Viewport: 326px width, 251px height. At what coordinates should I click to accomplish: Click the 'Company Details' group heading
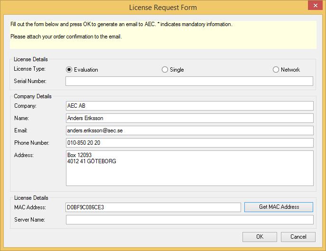[33, 96]
